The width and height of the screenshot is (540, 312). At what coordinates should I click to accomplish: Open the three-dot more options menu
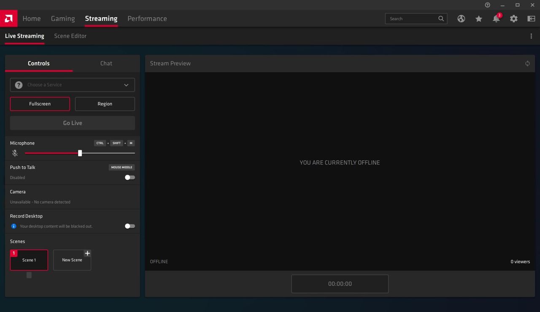tap(531, 36)
